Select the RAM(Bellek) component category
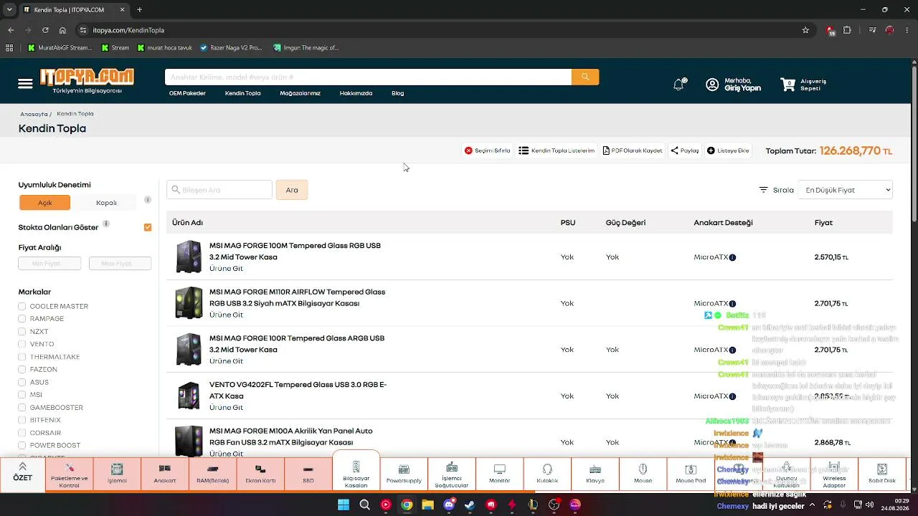Screen dimensions: 918x516 pos(213,474)
